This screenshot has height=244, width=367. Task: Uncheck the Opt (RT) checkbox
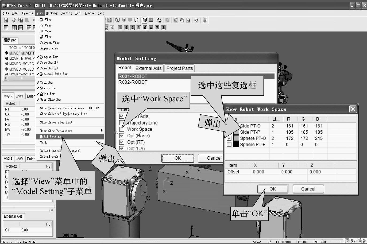click(x=122, y=142)
